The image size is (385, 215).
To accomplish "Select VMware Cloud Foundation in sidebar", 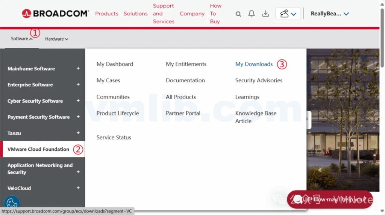I will tap(38, 149).
